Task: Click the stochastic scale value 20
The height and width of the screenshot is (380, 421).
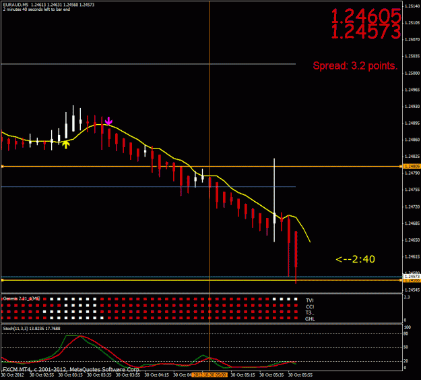Action: pyautogui.click(x=406, y=361)
